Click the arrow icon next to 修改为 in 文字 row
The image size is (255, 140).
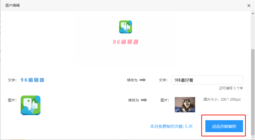pyautogui.click(x=143, y=80)
